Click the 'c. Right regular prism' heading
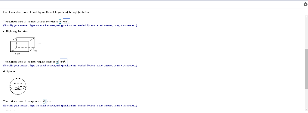Viewport: 308px width, 113px height. [x=16, y=31]
